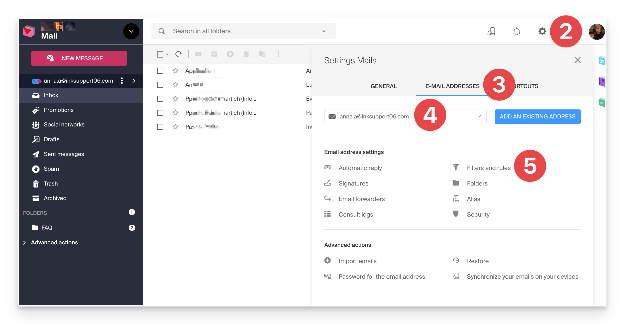The height and width of the screenshot is (324, 624).
Task: Open the notifications bell
Action: (x=517, y=31)
